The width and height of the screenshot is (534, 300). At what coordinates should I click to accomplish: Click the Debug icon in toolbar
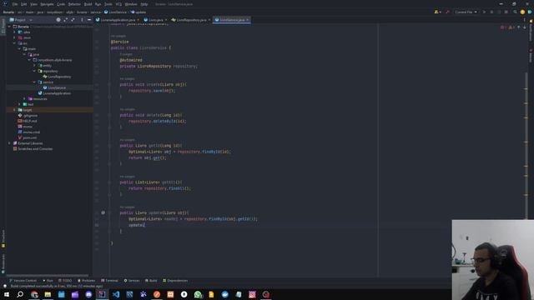(x=491, y=12)
